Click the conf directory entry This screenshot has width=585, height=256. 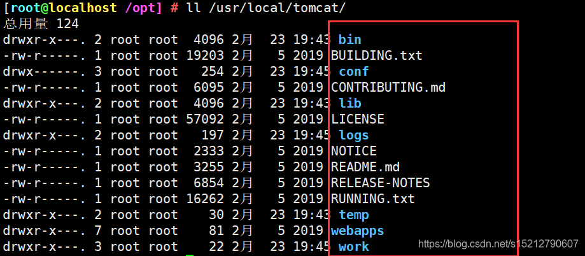(354, 71)
